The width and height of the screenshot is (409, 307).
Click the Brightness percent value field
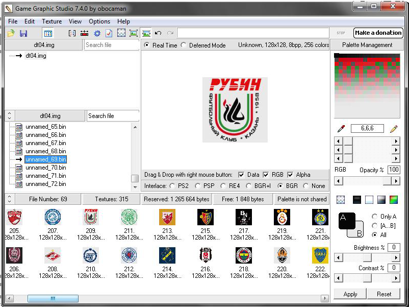(394, 247)
